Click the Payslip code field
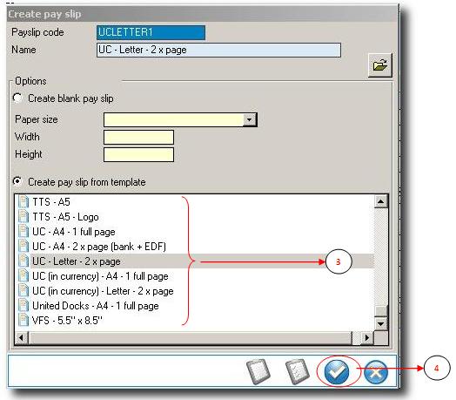 [151, 32]
